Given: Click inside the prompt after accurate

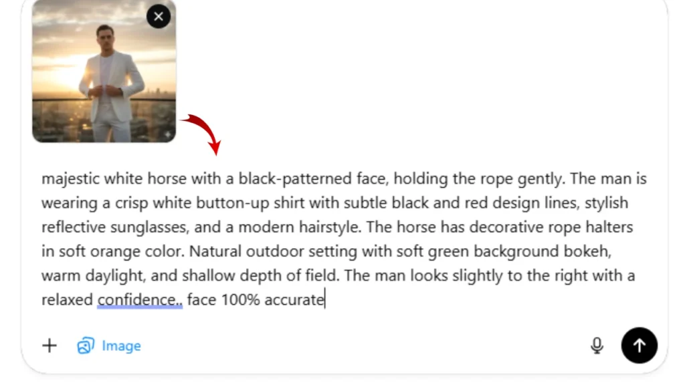Looking at the screenshot, I should click(324, 299).
